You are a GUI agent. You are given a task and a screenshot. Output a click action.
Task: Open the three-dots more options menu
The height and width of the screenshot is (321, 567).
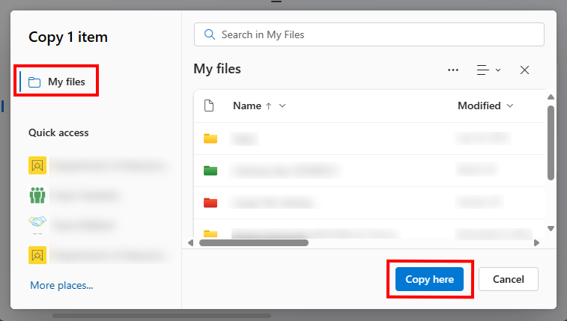[452, 70]
